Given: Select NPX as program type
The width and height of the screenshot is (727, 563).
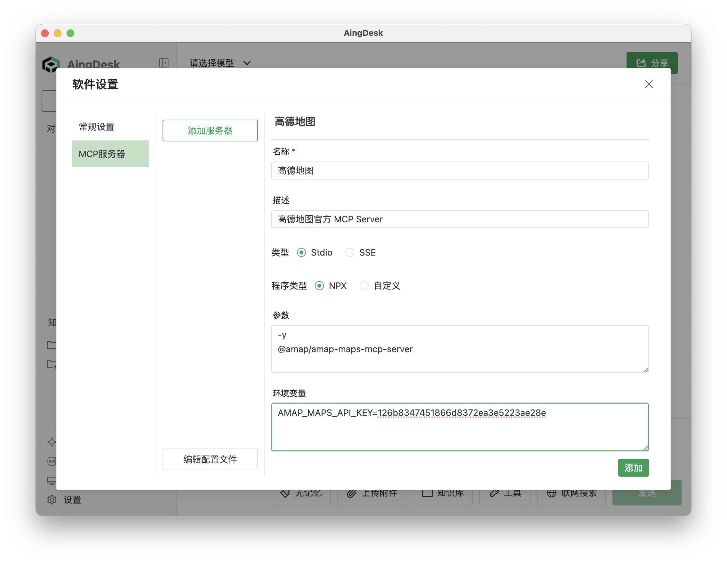Looking at the screenshot, I should 319,286.
